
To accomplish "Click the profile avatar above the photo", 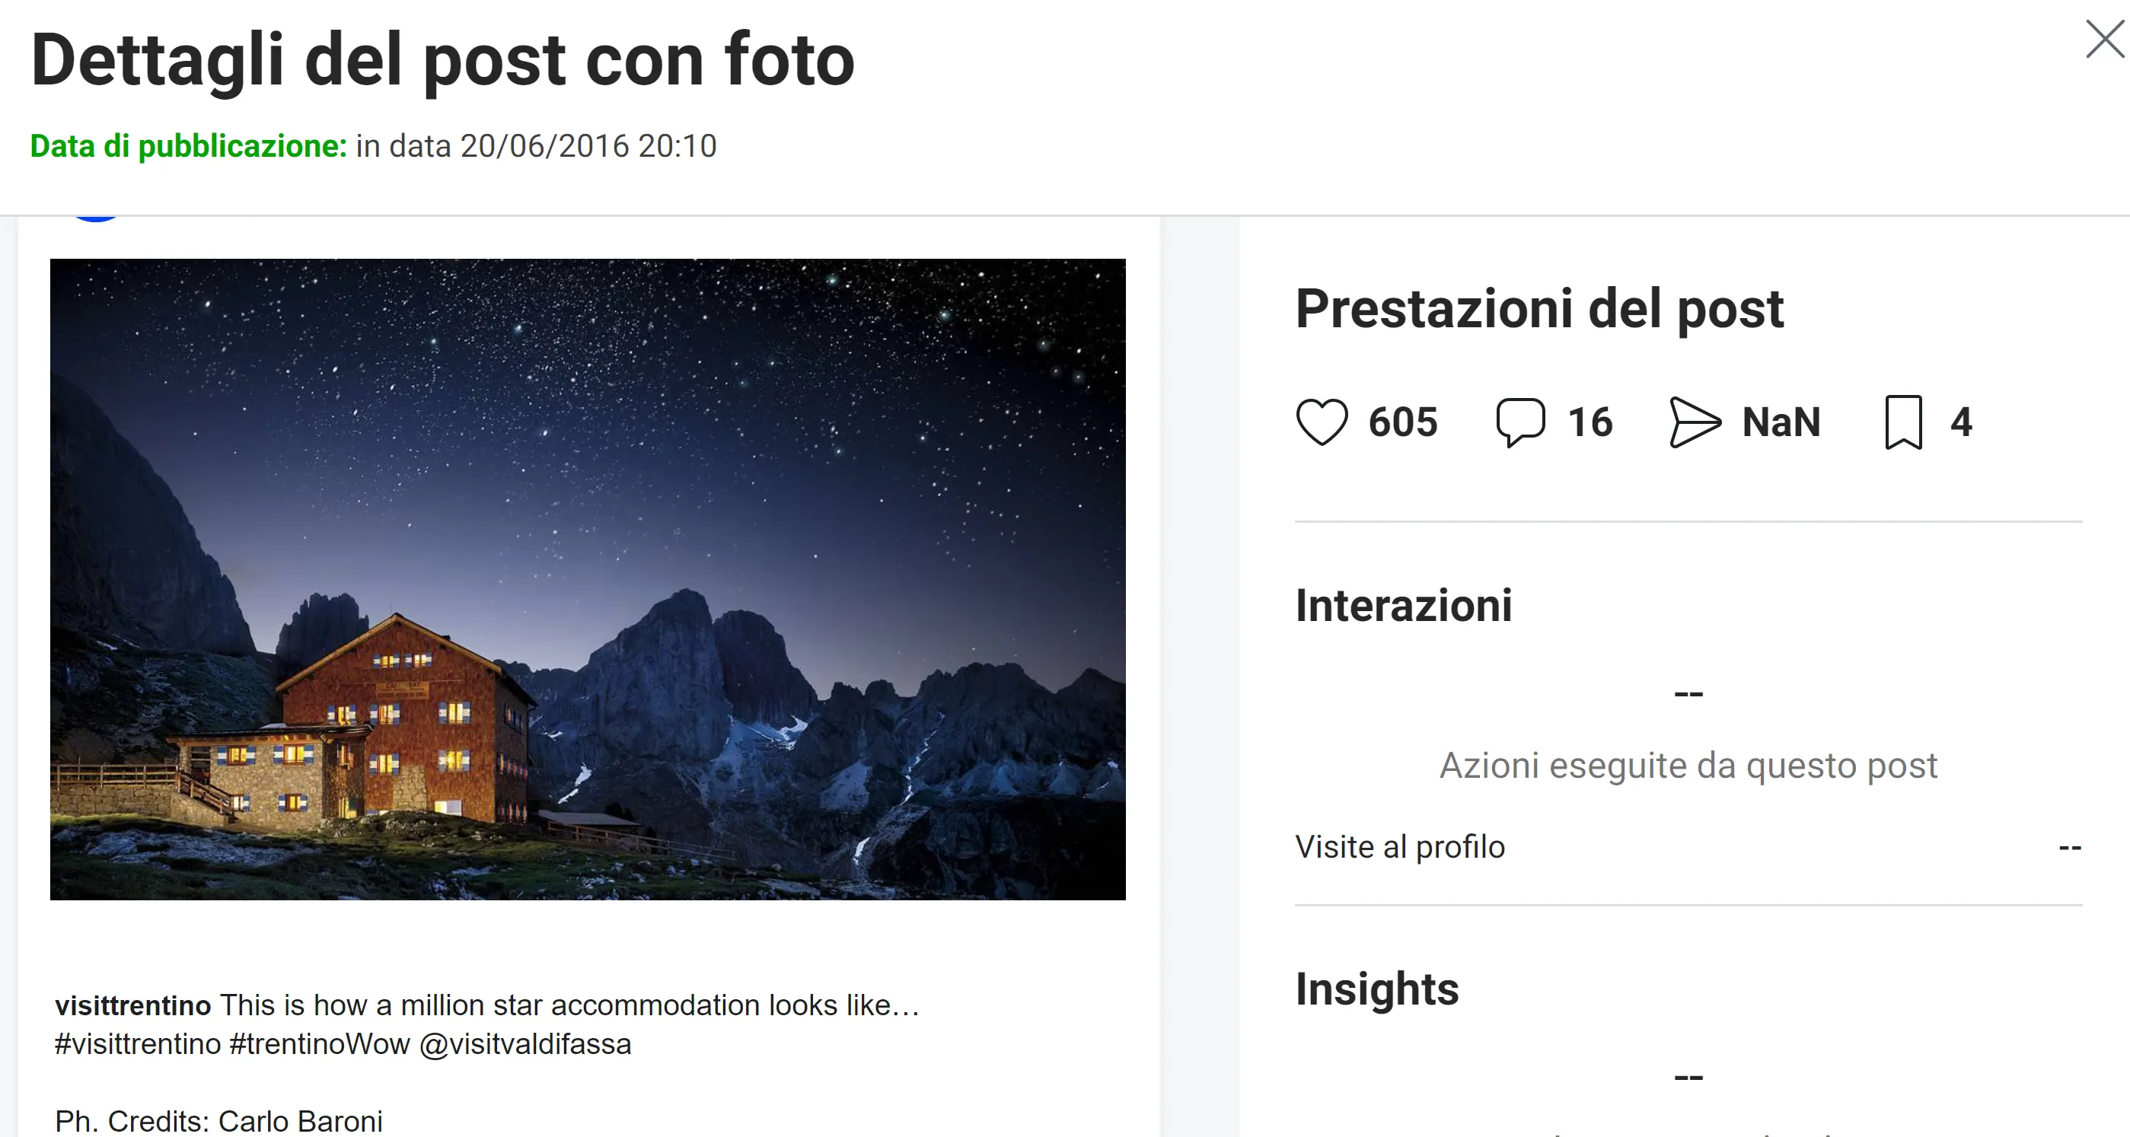I will (x=96, y=218).
